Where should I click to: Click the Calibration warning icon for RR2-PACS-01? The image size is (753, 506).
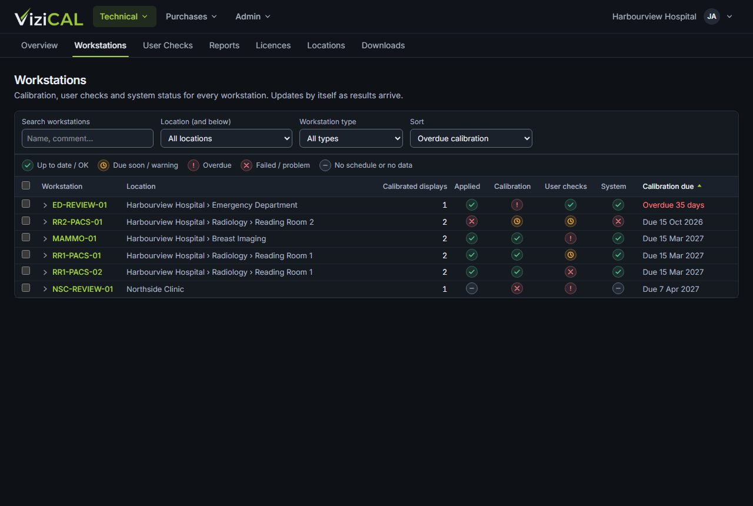(x=517, y=222)
